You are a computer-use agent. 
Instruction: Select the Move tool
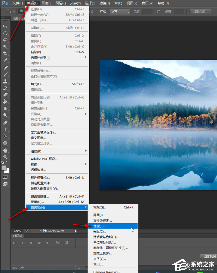tap(5, 26)
